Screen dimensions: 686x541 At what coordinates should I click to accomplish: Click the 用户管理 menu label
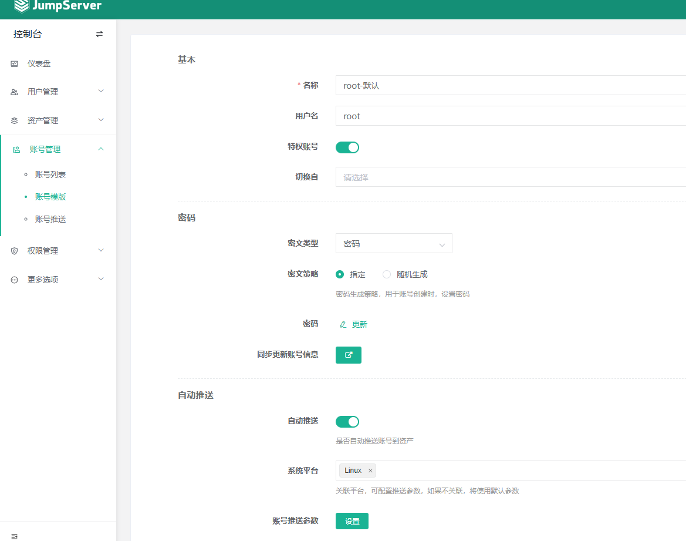[43, 92]
